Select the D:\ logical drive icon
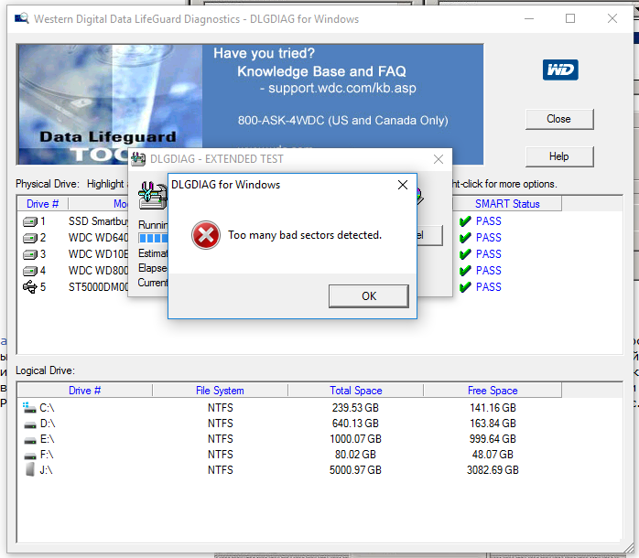 29,424
